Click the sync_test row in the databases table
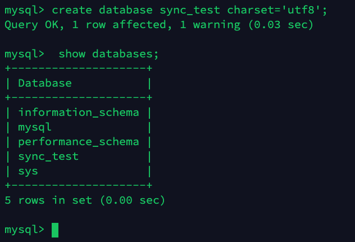The width and height of the screenshot is (355, 242). click(x=48, y=156)
